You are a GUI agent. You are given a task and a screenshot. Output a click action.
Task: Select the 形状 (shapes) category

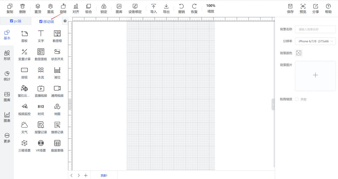coord(7,56)
